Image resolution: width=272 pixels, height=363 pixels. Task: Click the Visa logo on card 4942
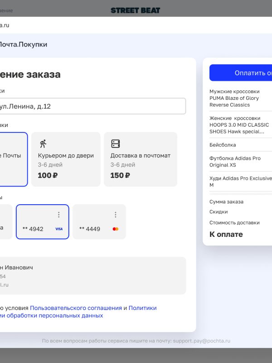pos(59,229)
